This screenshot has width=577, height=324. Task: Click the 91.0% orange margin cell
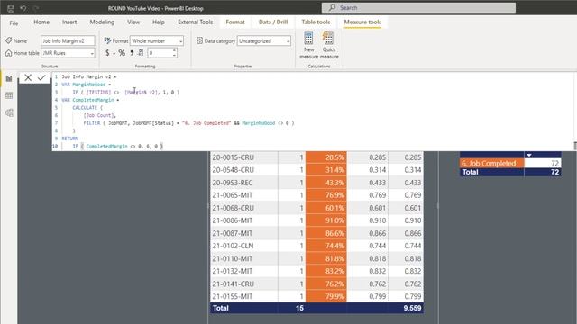click(x=326, y=220)
